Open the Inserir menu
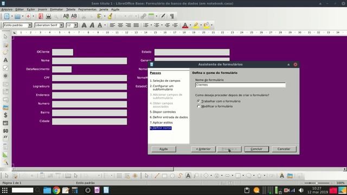Viewport: 347px width, 195px height. 42,10
